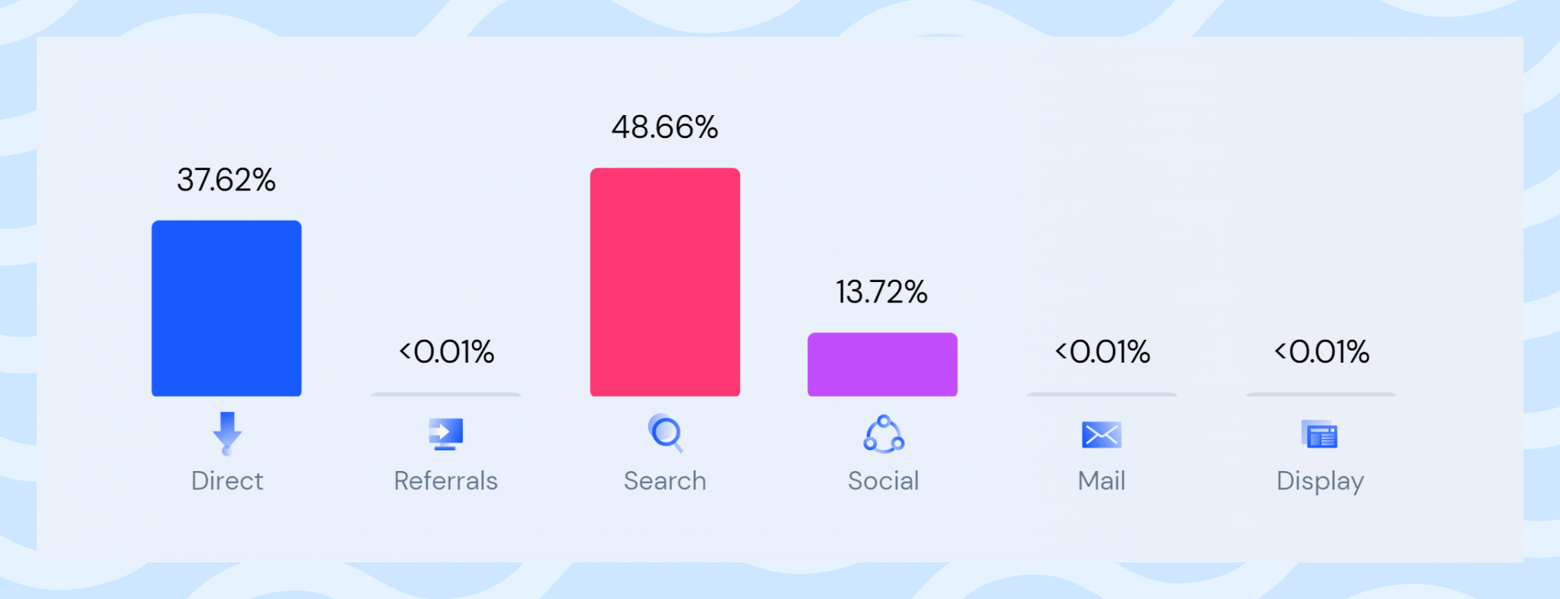
Task: Click the Direct label text
Action: pyautogui.click(x=227, y=481)
